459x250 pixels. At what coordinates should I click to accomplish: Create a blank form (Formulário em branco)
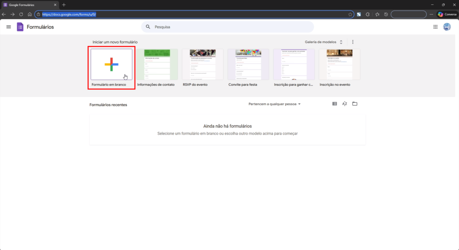(x=111, y=64)
